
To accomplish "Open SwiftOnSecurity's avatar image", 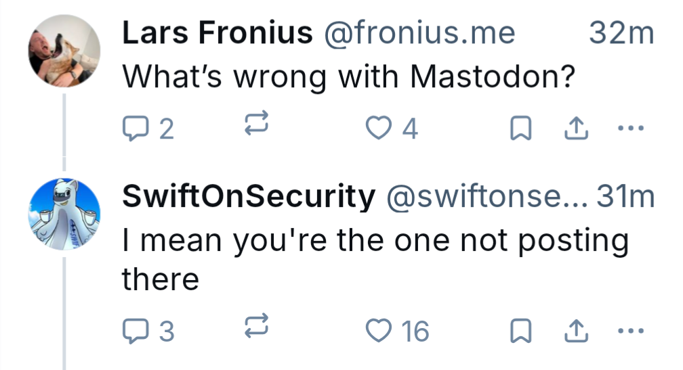I will click(64, 215).
